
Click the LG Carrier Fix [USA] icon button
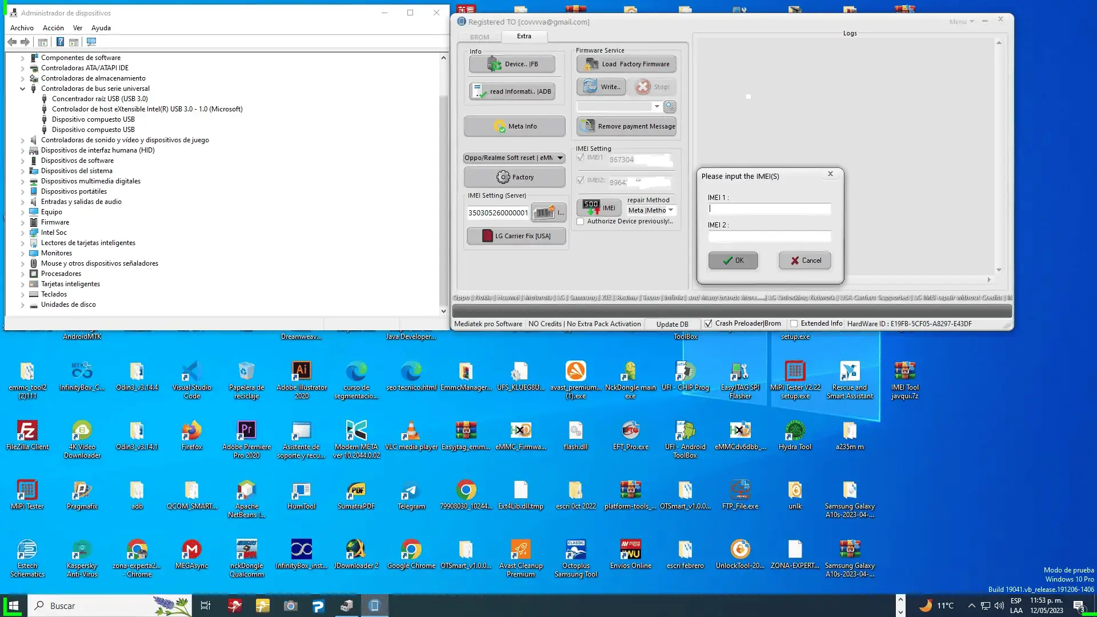click(517, 236)
